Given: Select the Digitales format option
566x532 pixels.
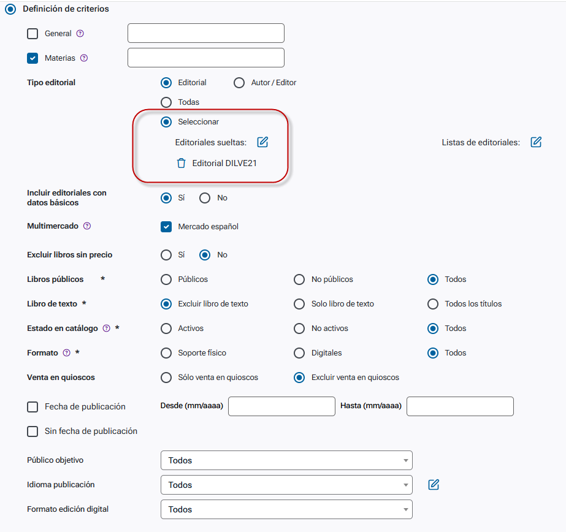Looking at the screenshot, I should click(x=299, y=353).
